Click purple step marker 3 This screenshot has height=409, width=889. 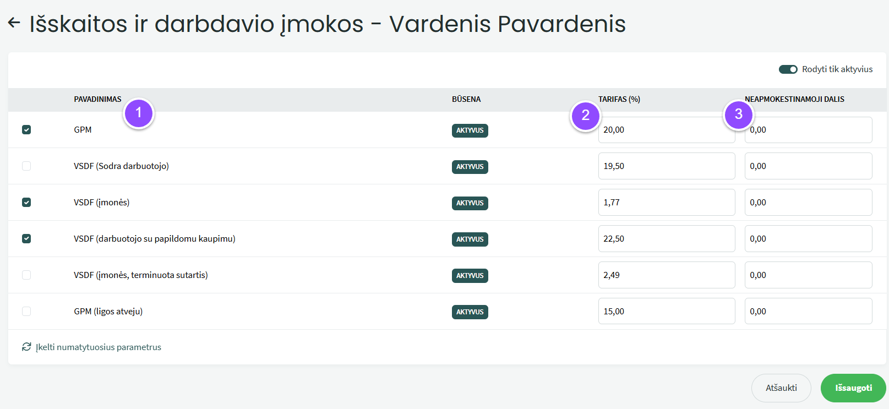pos(738,114)
